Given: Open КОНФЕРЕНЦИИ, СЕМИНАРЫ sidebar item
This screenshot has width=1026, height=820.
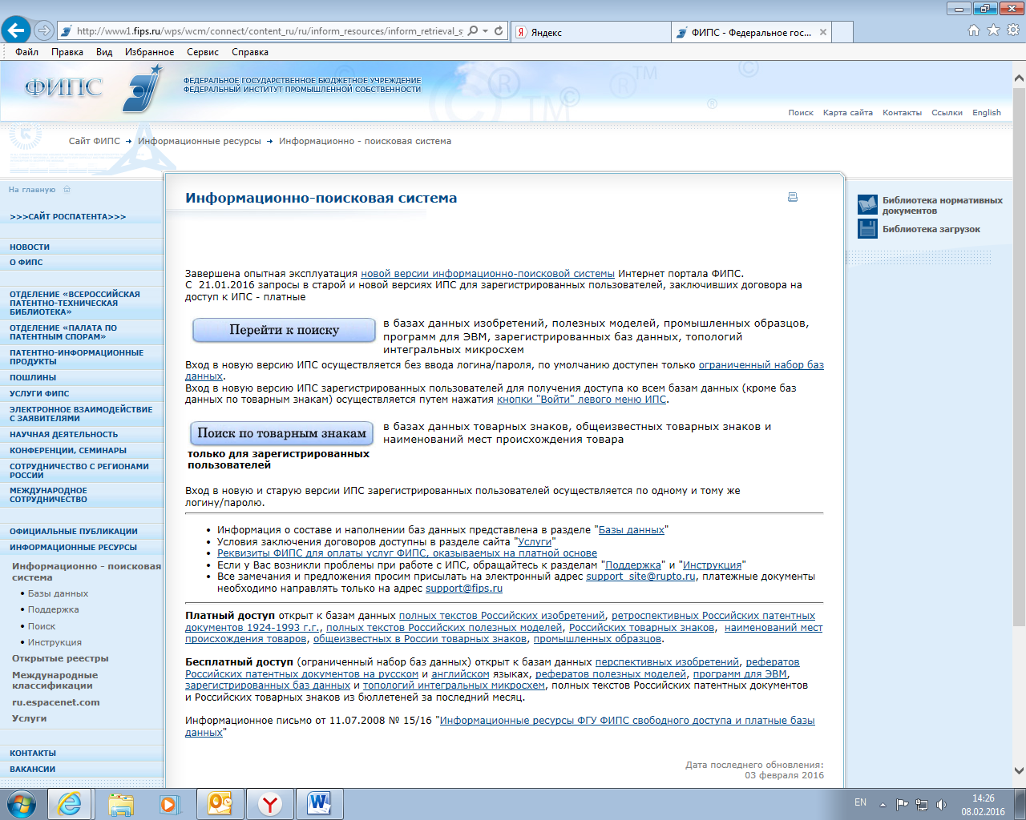Looking at the screenshot, I should [68, 451].
